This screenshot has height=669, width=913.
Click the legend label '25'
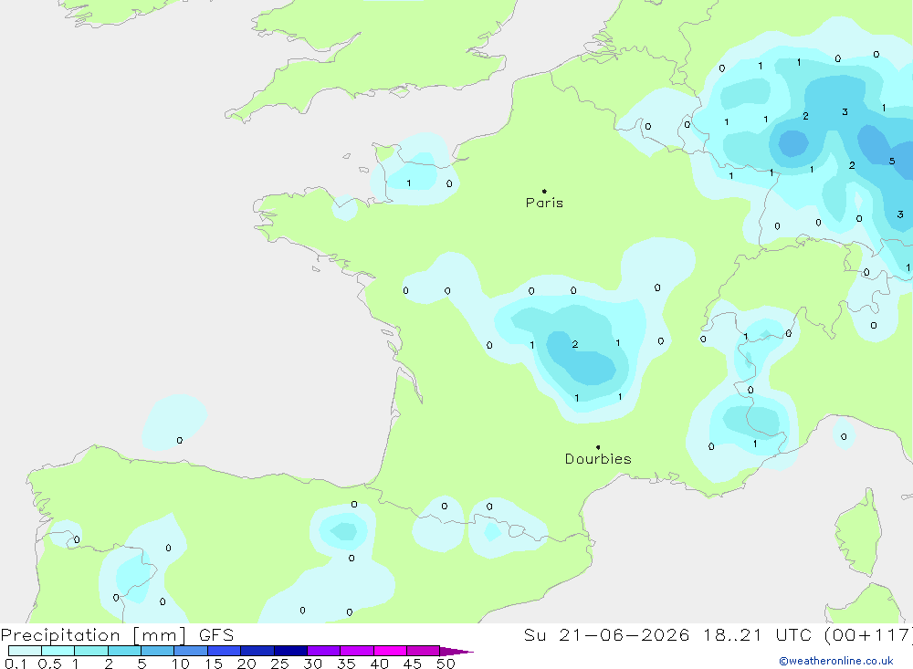pos(279,664)
